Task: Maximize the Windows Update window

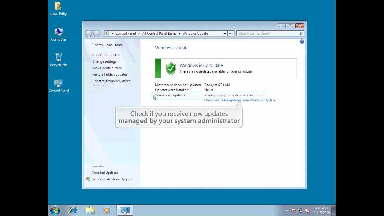Action: tap(290, 26)
